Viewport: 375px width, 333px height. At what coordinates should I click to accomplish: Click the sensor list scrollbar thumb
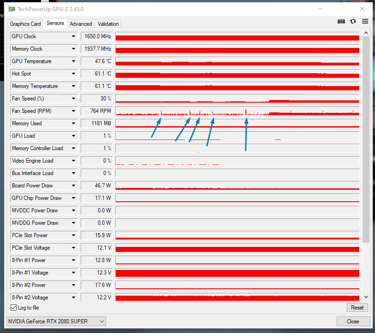pos(366,140)
